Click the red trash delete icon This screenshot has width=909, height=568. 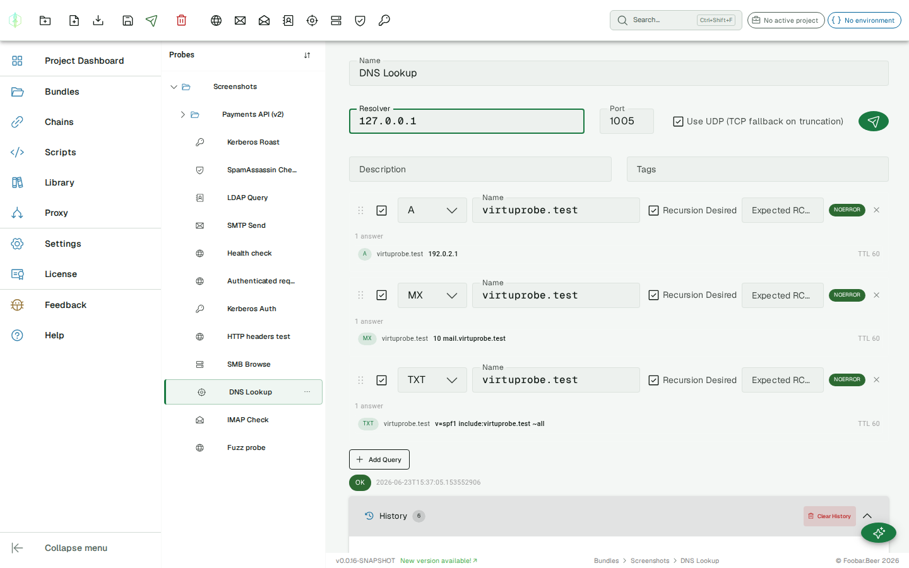point(181,20)
